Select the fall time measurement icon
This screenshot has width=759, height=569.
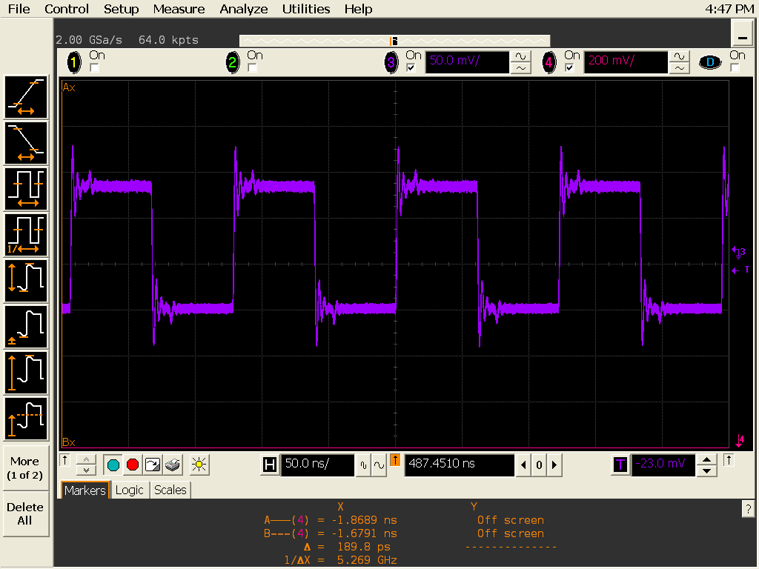(x=26, y=143)
